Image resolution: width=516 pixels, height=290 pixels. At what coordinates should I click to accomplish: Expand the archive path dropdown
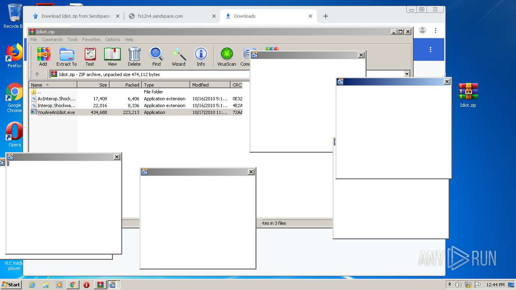(x=407, y=74)
